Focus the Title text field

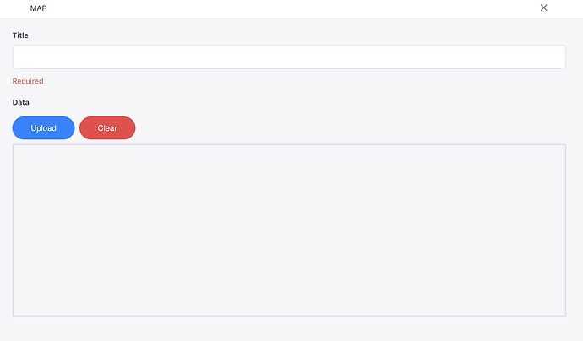289,57
